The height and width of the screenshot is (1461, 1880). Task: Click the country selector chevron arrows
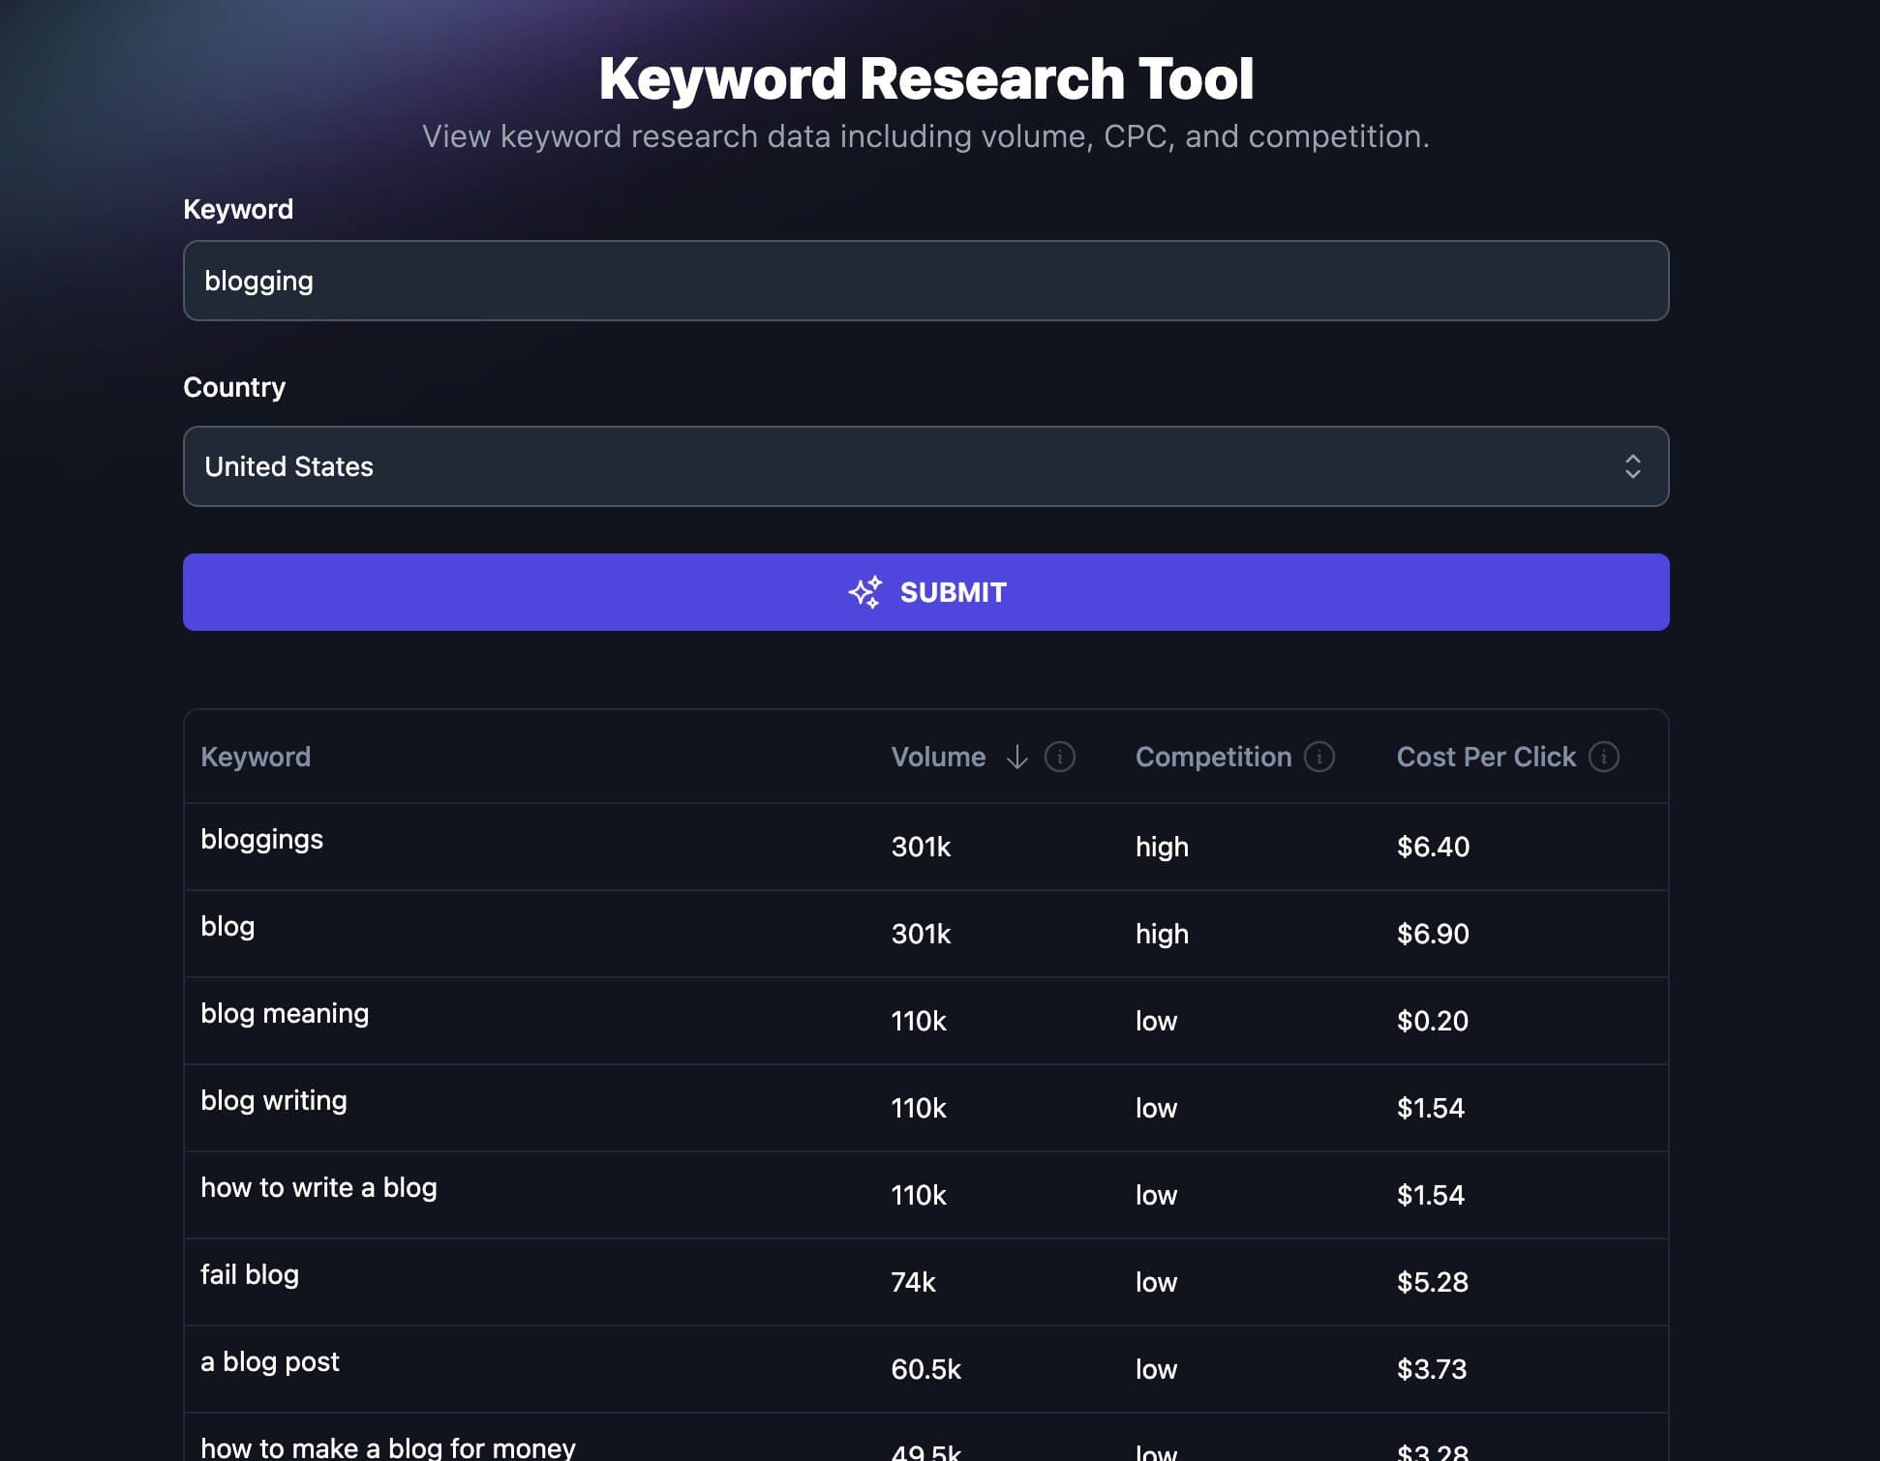[1632, 466]
